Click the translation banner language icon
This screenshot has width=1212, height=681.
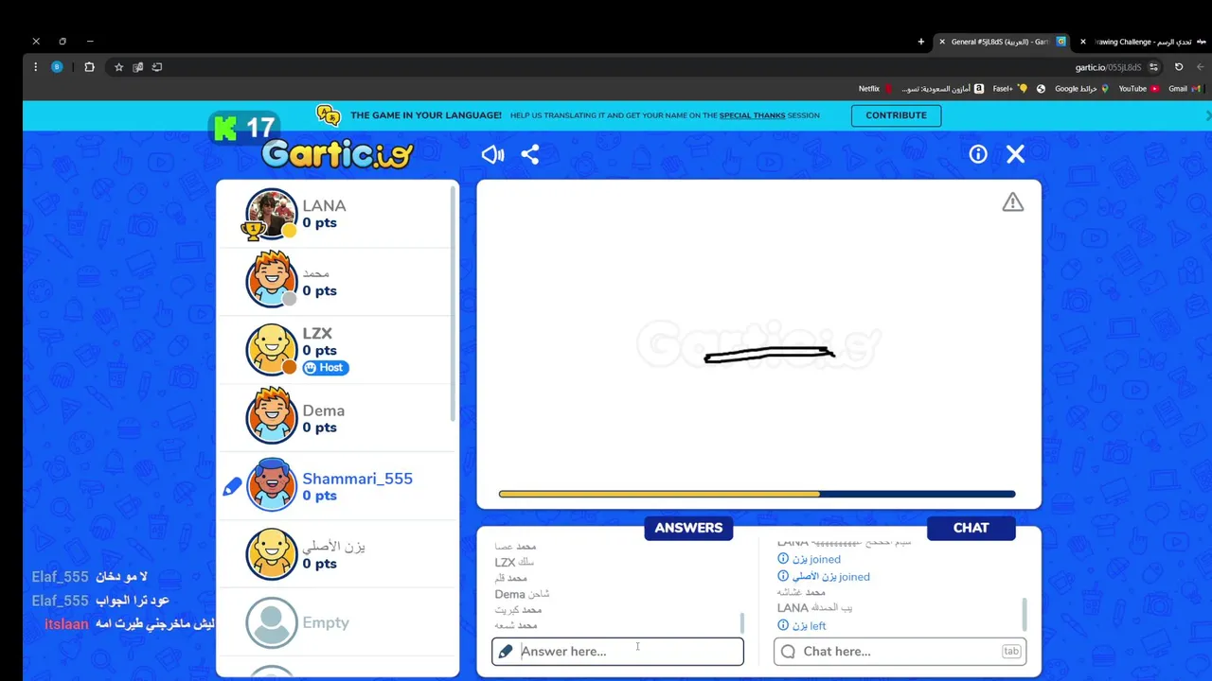pos(329,114)
